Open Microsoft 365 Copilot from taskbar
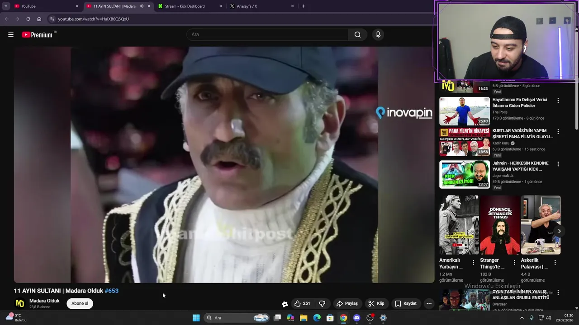This screenshot has width=579, height=325. point(290,318)
